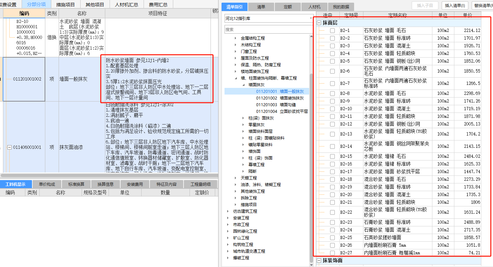The width and height of the screenshot is (493, 267).
Task: Switch to the 分部分项 tab
Action: (x=37, y=4)
